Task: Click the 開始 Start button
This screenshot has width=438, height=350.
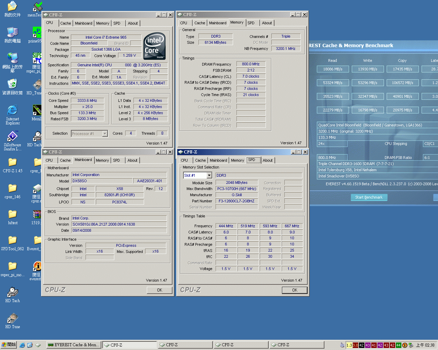Action: 9,345
